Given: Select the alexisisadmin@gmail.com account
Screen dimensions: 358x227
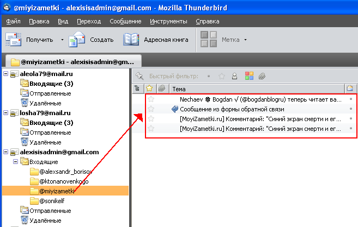Looking at the screenshot, I should (59, 152).
